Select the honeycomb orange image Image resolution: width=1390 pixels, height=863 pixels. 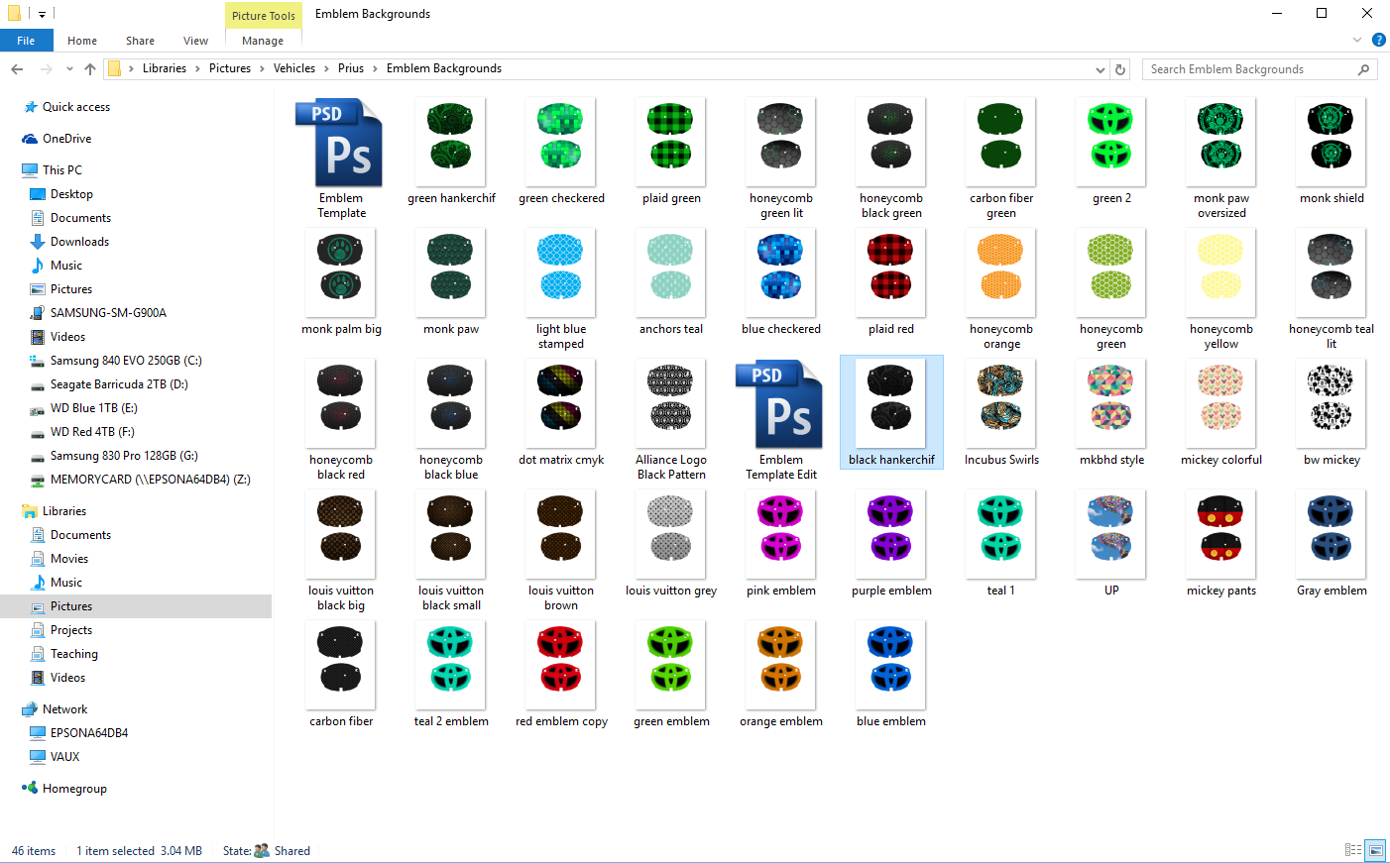(1001, 273)
